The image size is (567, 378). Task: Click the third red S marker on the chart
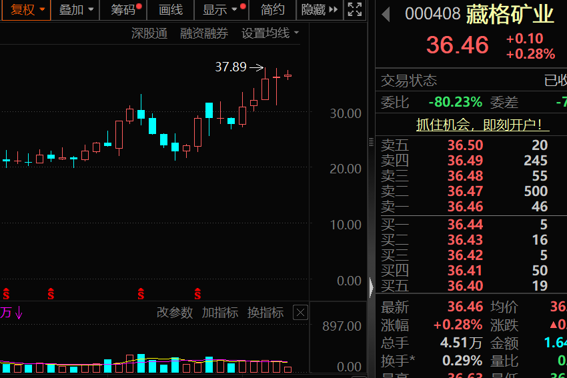141,293
